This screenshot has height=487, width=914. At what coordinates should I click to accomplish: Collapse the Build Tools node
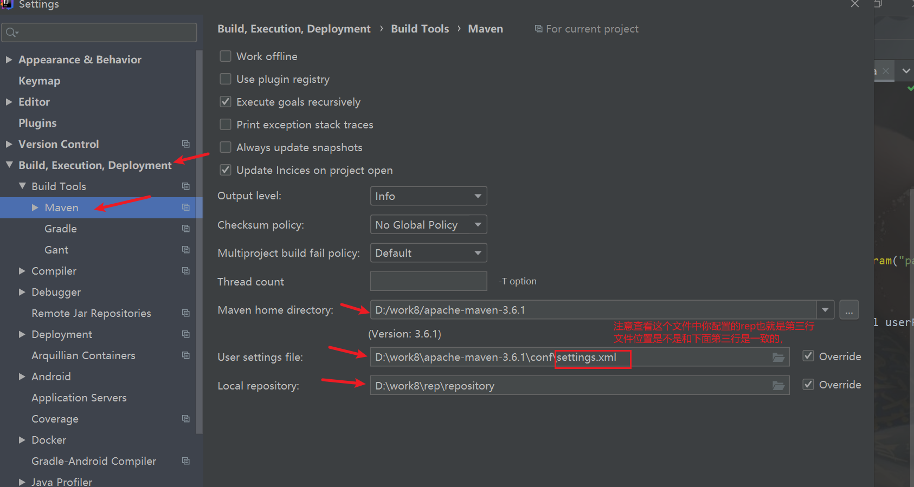tap(22, 186)
